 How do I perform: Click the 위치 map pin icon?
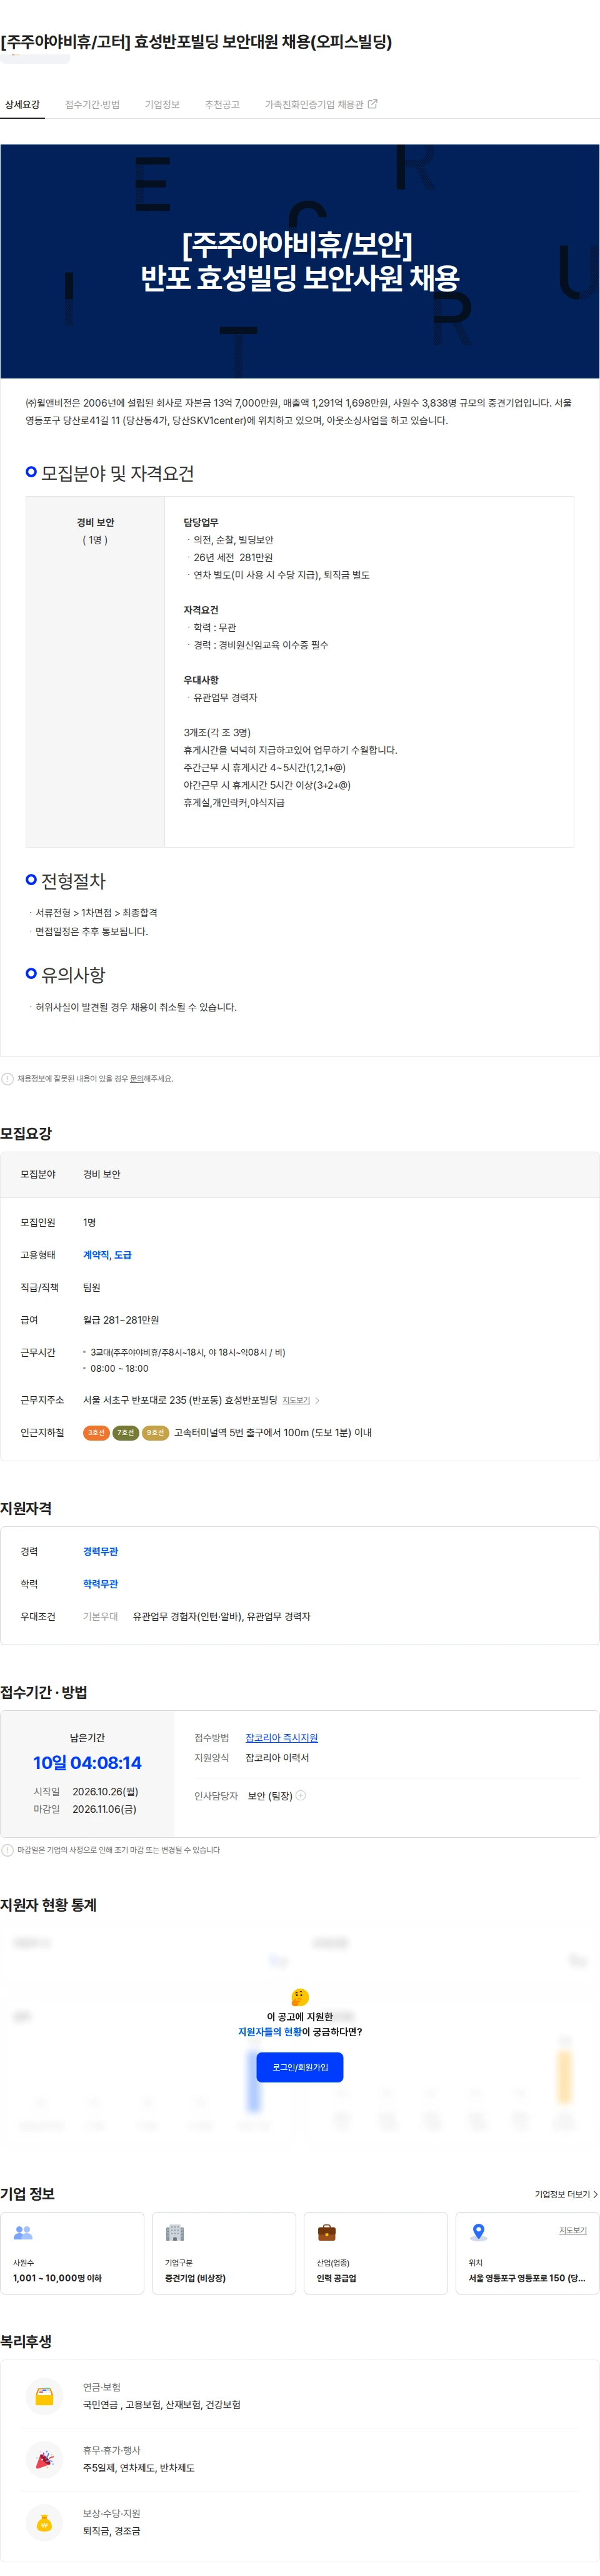point(478,2232)
